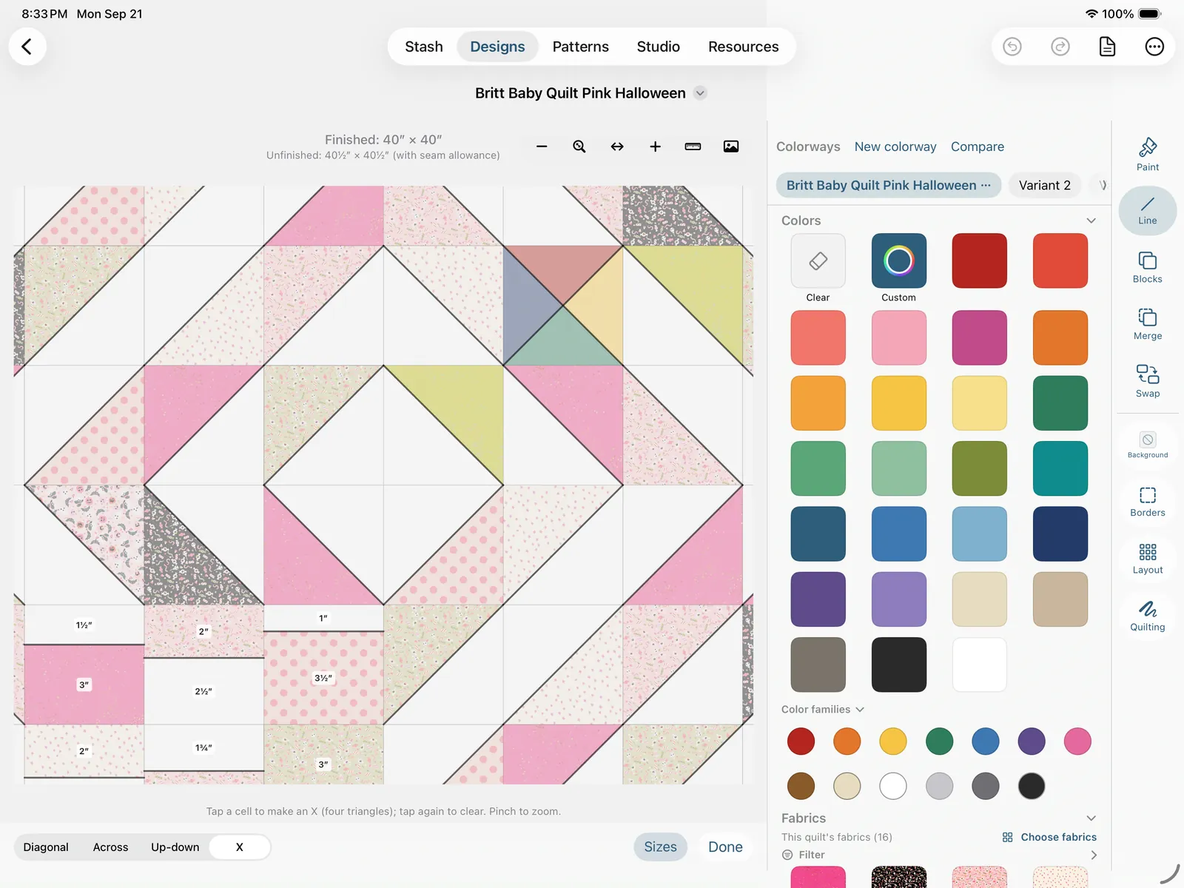This screenshot has width=1184, height=888.
Task: Activate the Swap tool
Action: [x=1147, y=381]
